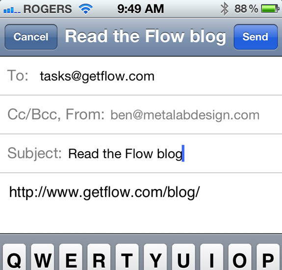Tap the E key on keyboard

pyautogui.click(x=71, y=257)
